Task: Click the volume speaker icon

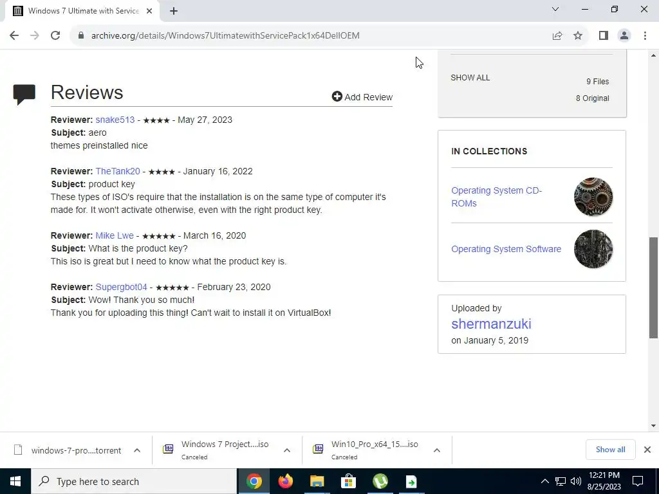Action: point(576,481)
